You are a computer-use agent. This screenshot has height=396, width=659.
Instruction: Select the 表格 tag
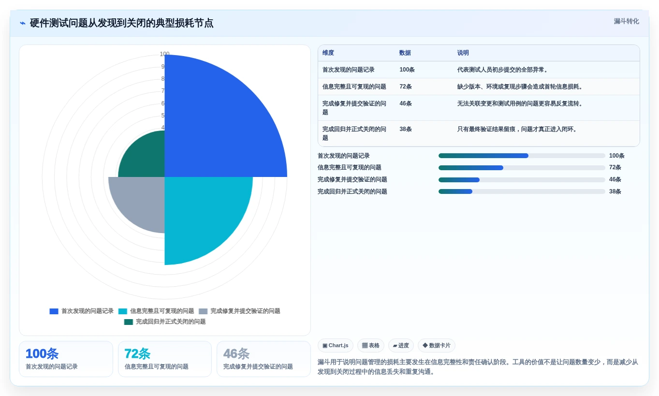click(371, 346)
